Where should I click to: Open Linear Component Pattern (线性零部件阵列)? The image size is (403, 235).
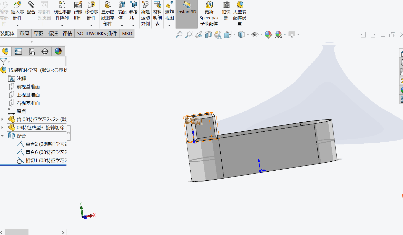62,11
